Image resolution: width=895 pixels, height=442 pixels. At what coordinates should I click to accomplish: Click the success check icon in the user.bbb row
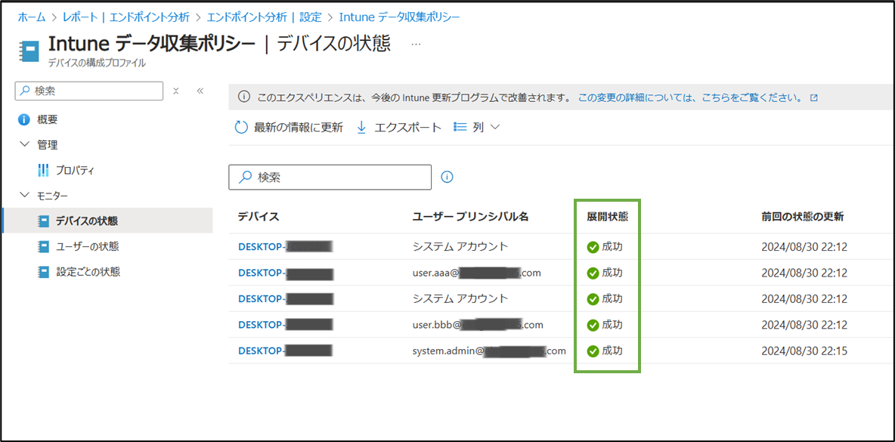(x=593, y=325)
